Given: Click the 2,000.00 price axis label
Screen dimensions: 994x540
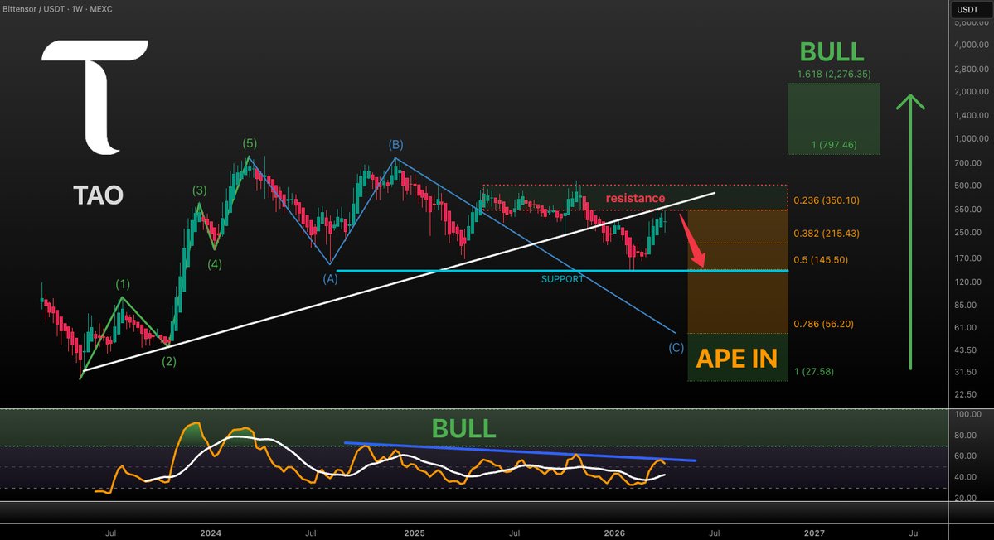Looking at the screenshot, I should pyautogui.click(x=971, y=91).
